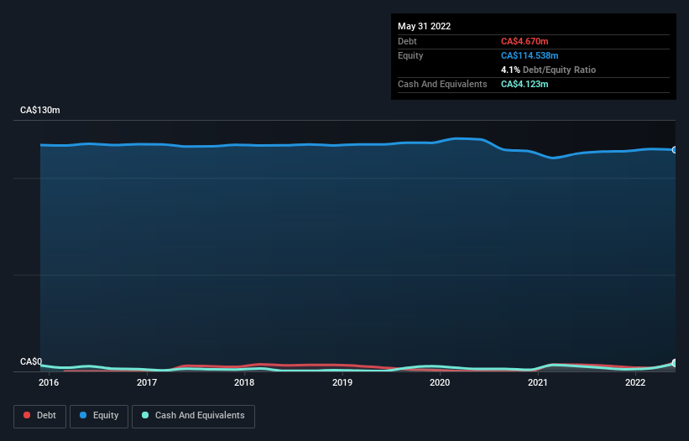Click the Cash And Equivalents tooltip label

click(442, 84)
